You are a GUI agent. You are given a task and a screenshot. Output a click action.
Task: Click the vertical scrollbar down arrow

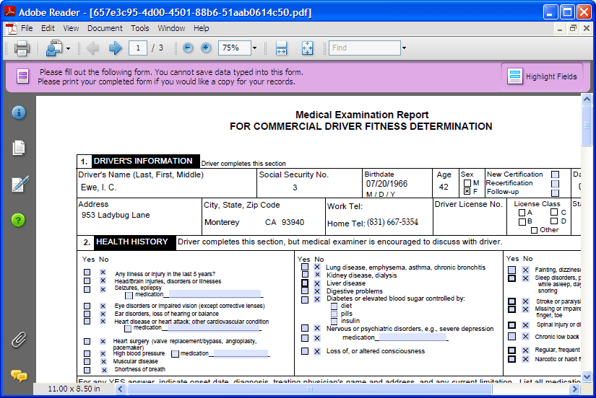(587, 377)
